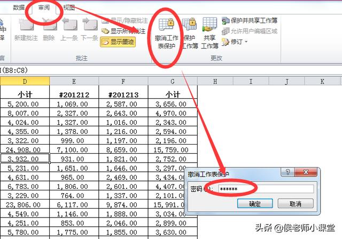Select cell 3,656.00
This screenshot has height=239, width=342.
coord(173,104)
